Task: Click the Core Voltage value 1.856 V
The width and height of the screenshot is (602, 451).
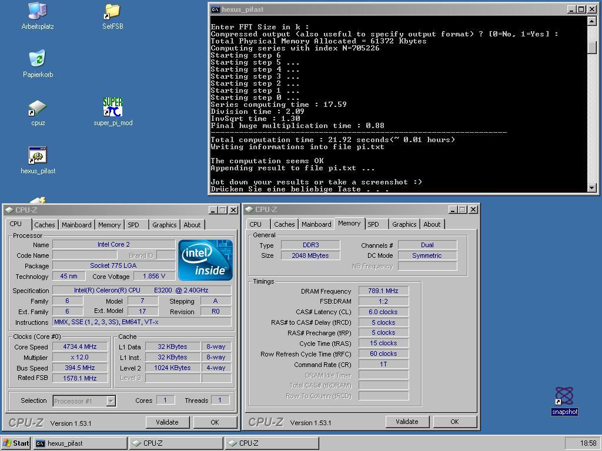Action: coord(154,276)
